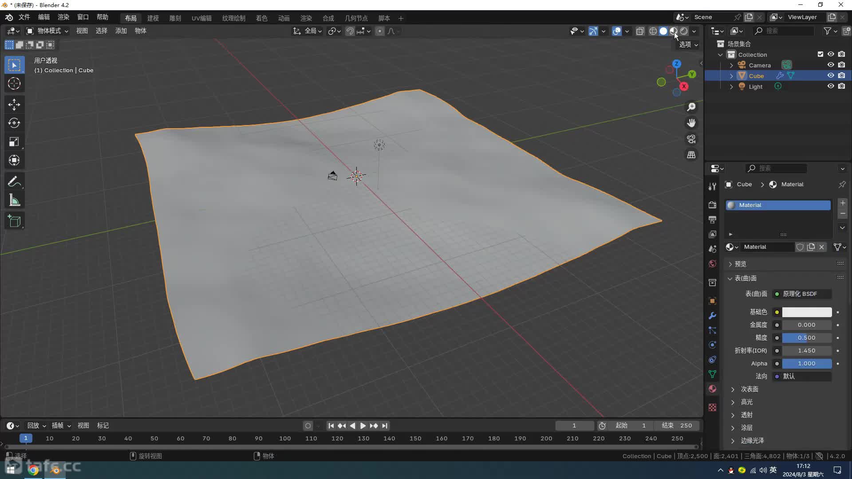
Task: Add a new material slot with plus button
Action: (x=842, y=203)
